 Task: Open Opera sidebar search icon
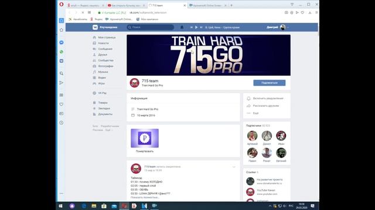pos(62,73)
